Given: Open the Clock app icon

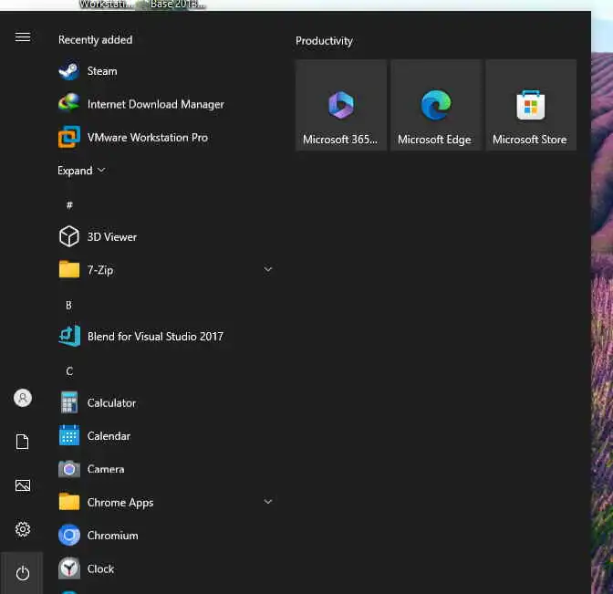Looking at the screenshot, I should point(69,568).
